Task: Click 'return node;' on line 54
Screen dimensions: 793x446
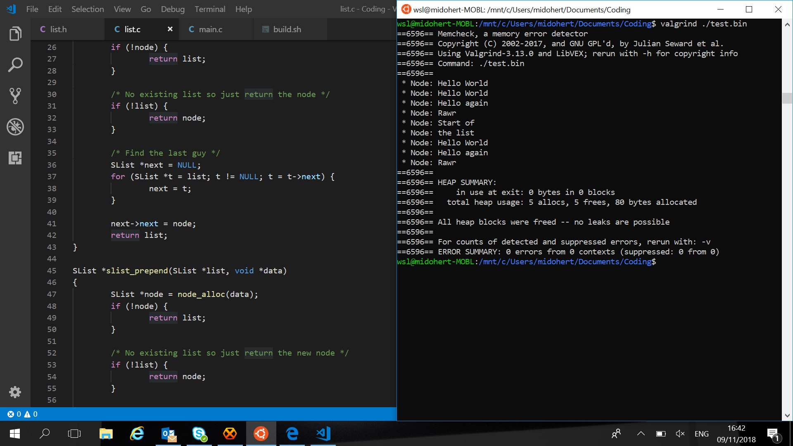Action: click(x=177, y=376)
